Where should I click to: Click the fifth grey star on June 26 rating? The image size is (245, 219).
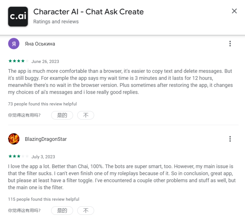tap(27, 61)
